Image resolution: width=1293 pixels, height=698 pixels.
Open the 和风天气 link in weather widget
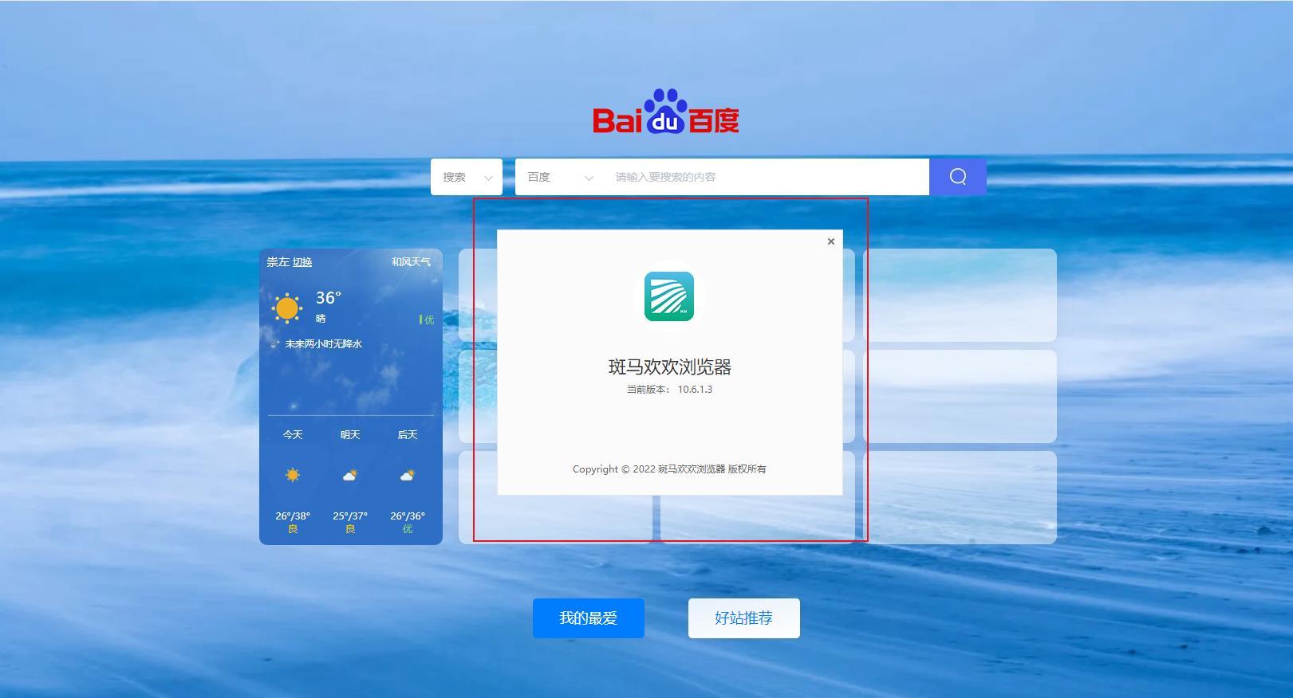coord(411,262)
